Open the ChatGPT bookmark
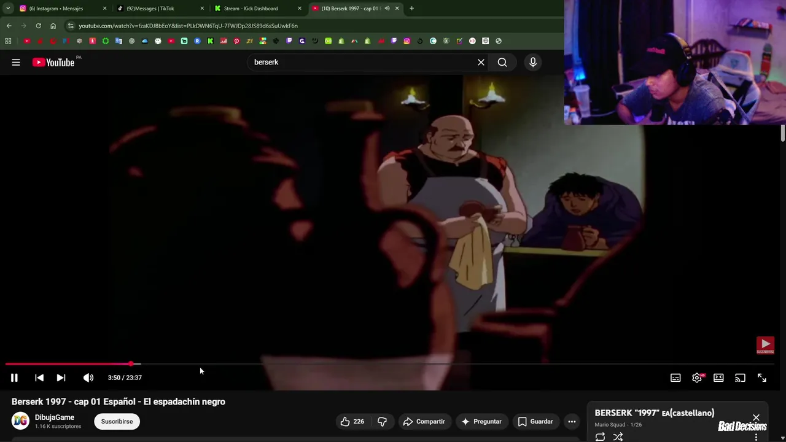Viewport: 786px width, 442px height. [131, 41]
